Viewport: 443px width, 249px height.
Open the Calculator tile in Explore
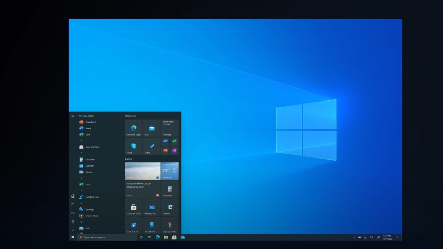(170, 189)
